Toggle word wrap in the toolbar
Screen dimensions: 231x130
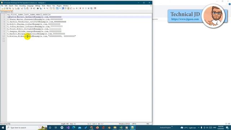coord(57,8)
